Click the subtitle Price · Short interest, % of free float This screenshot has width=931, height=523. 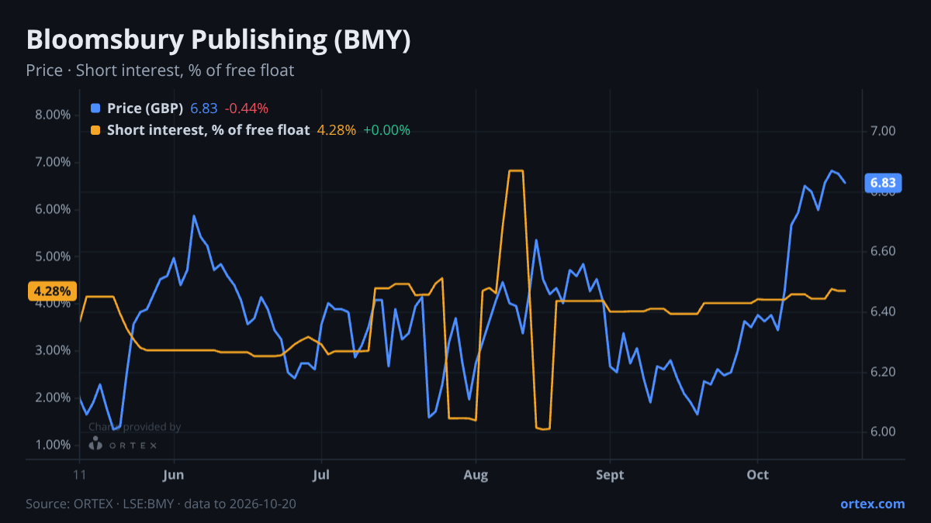click(x=160, y=71)
